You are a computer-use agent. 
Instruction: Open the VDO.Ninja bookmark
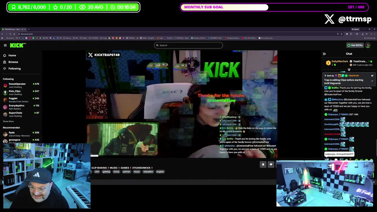pos(130,38)
